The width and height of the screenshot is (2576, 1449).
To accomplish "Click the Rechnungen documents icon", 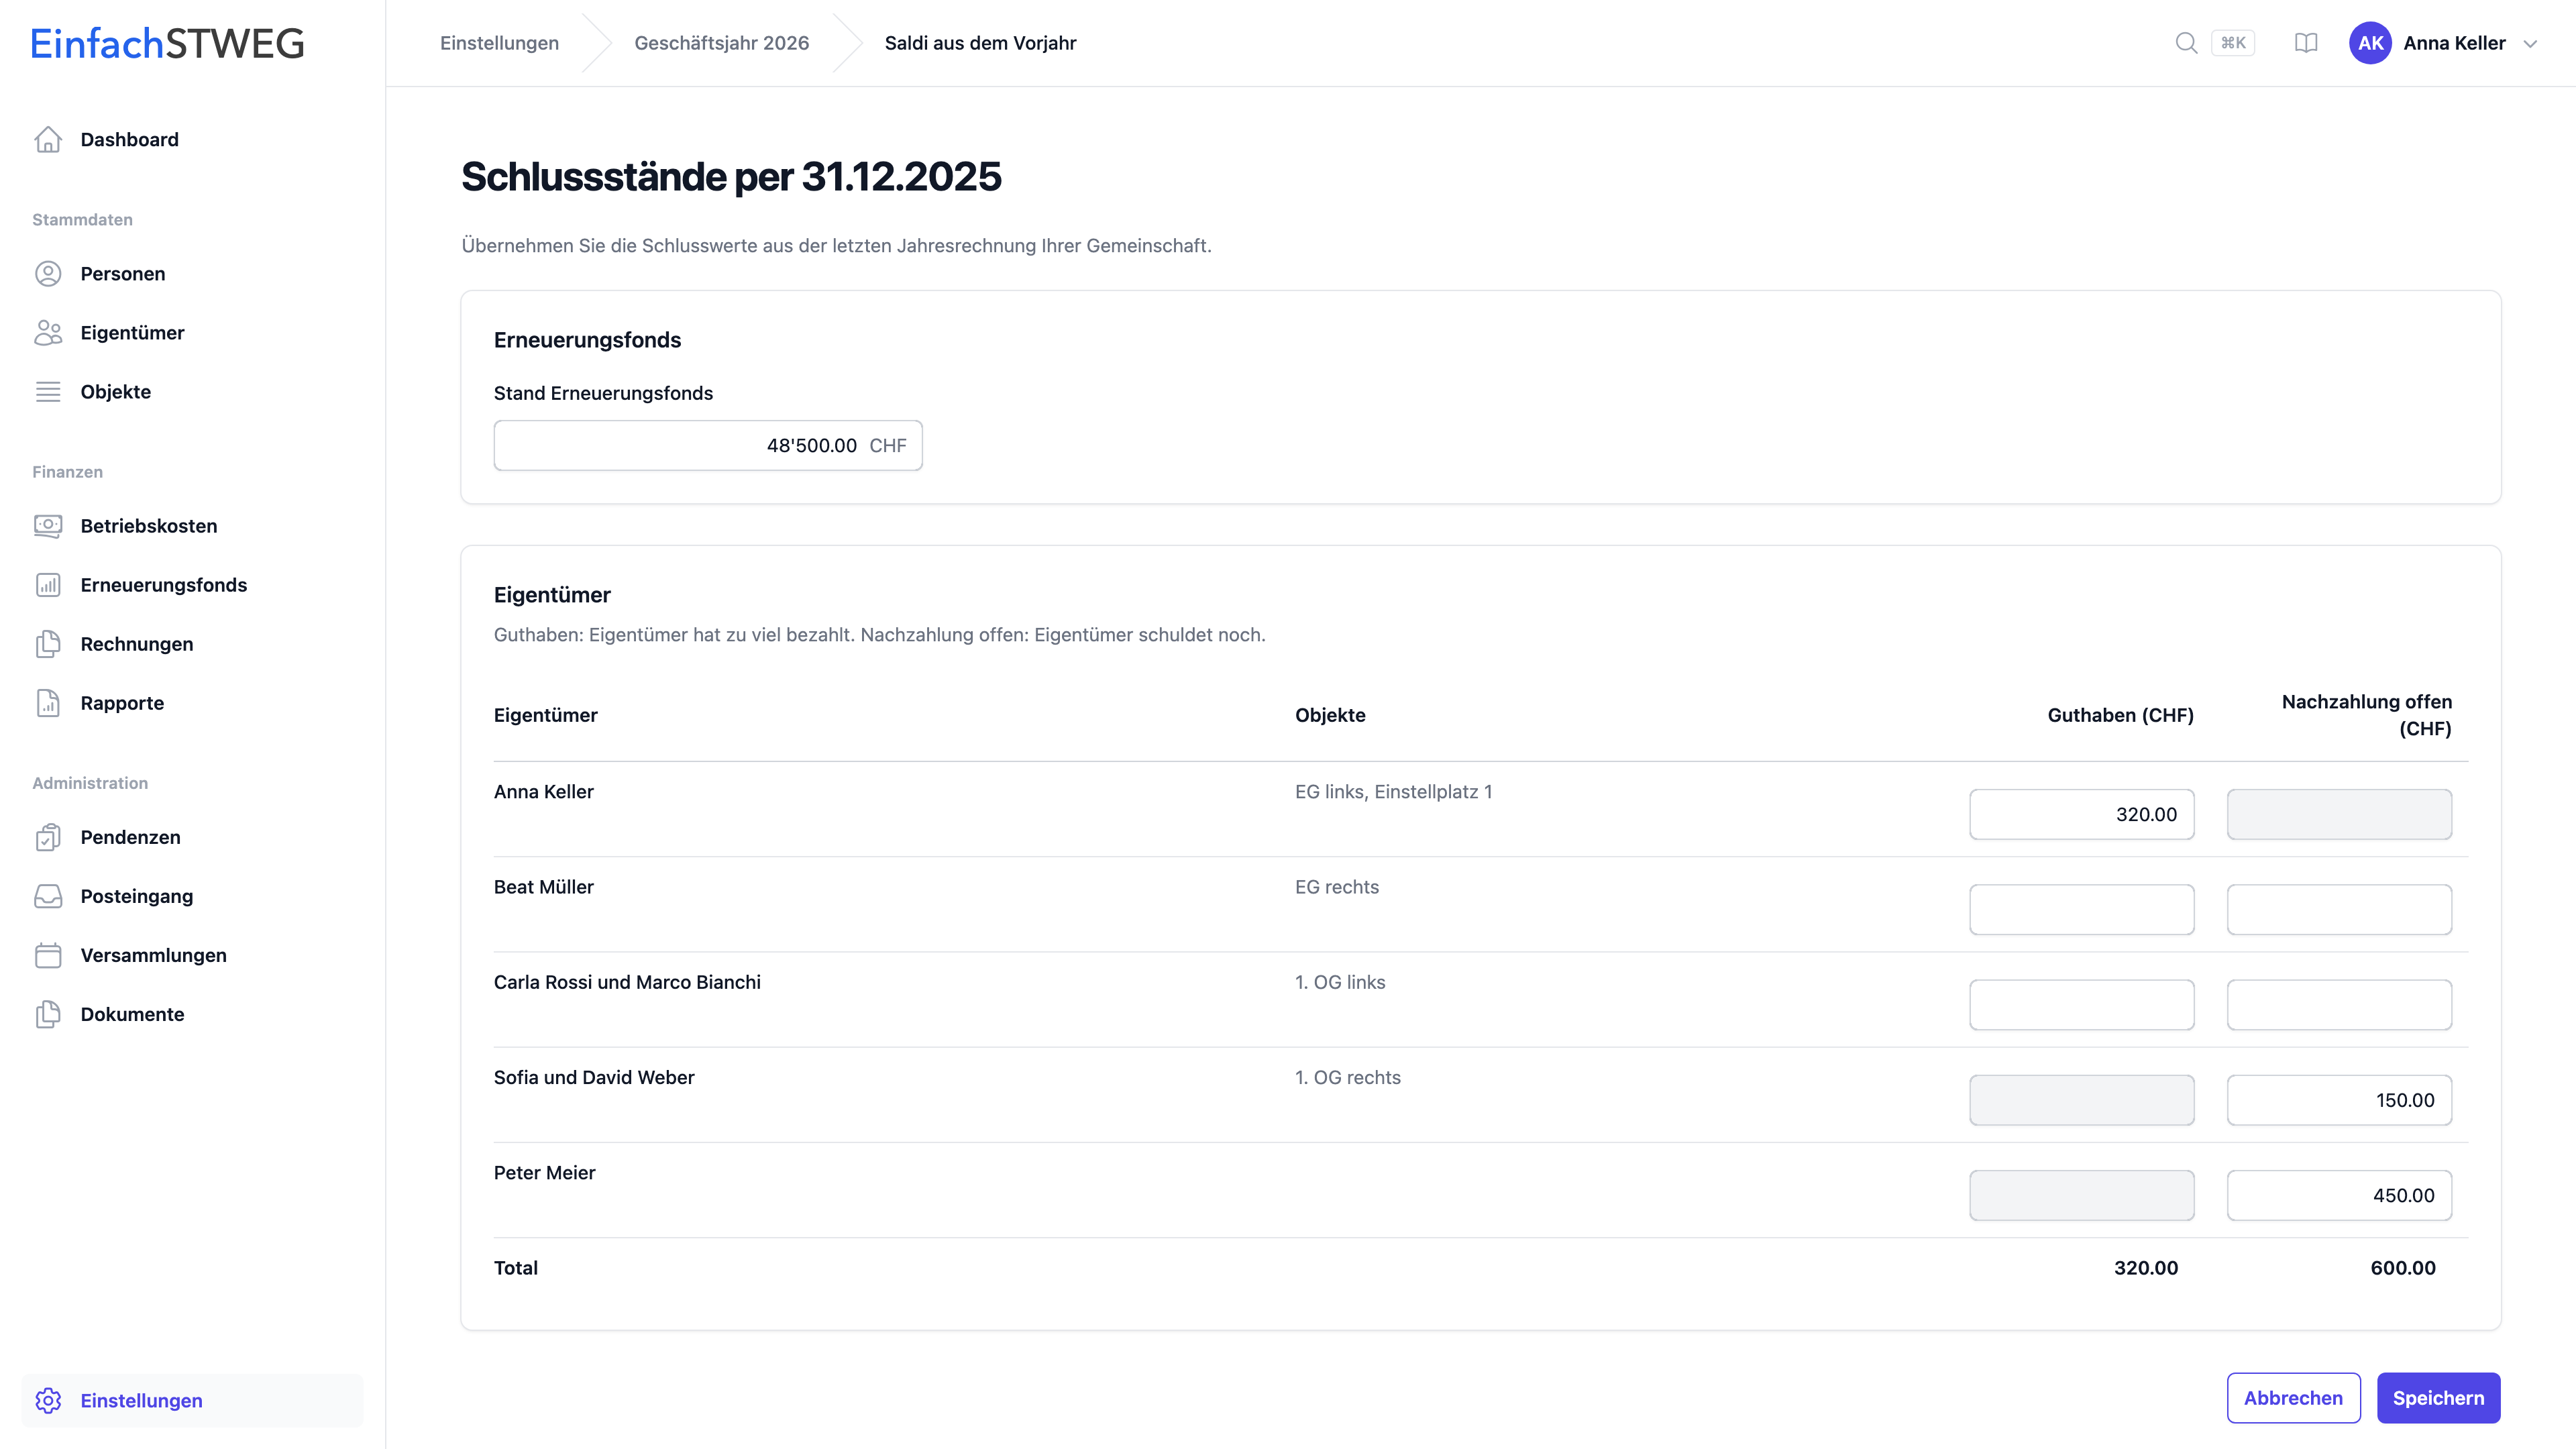I will [48, 643].
